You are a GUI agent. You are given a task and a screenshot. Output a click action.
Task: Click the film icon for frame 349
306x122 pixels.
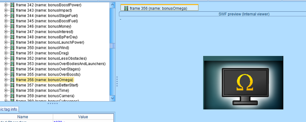(x=13, y=42)
